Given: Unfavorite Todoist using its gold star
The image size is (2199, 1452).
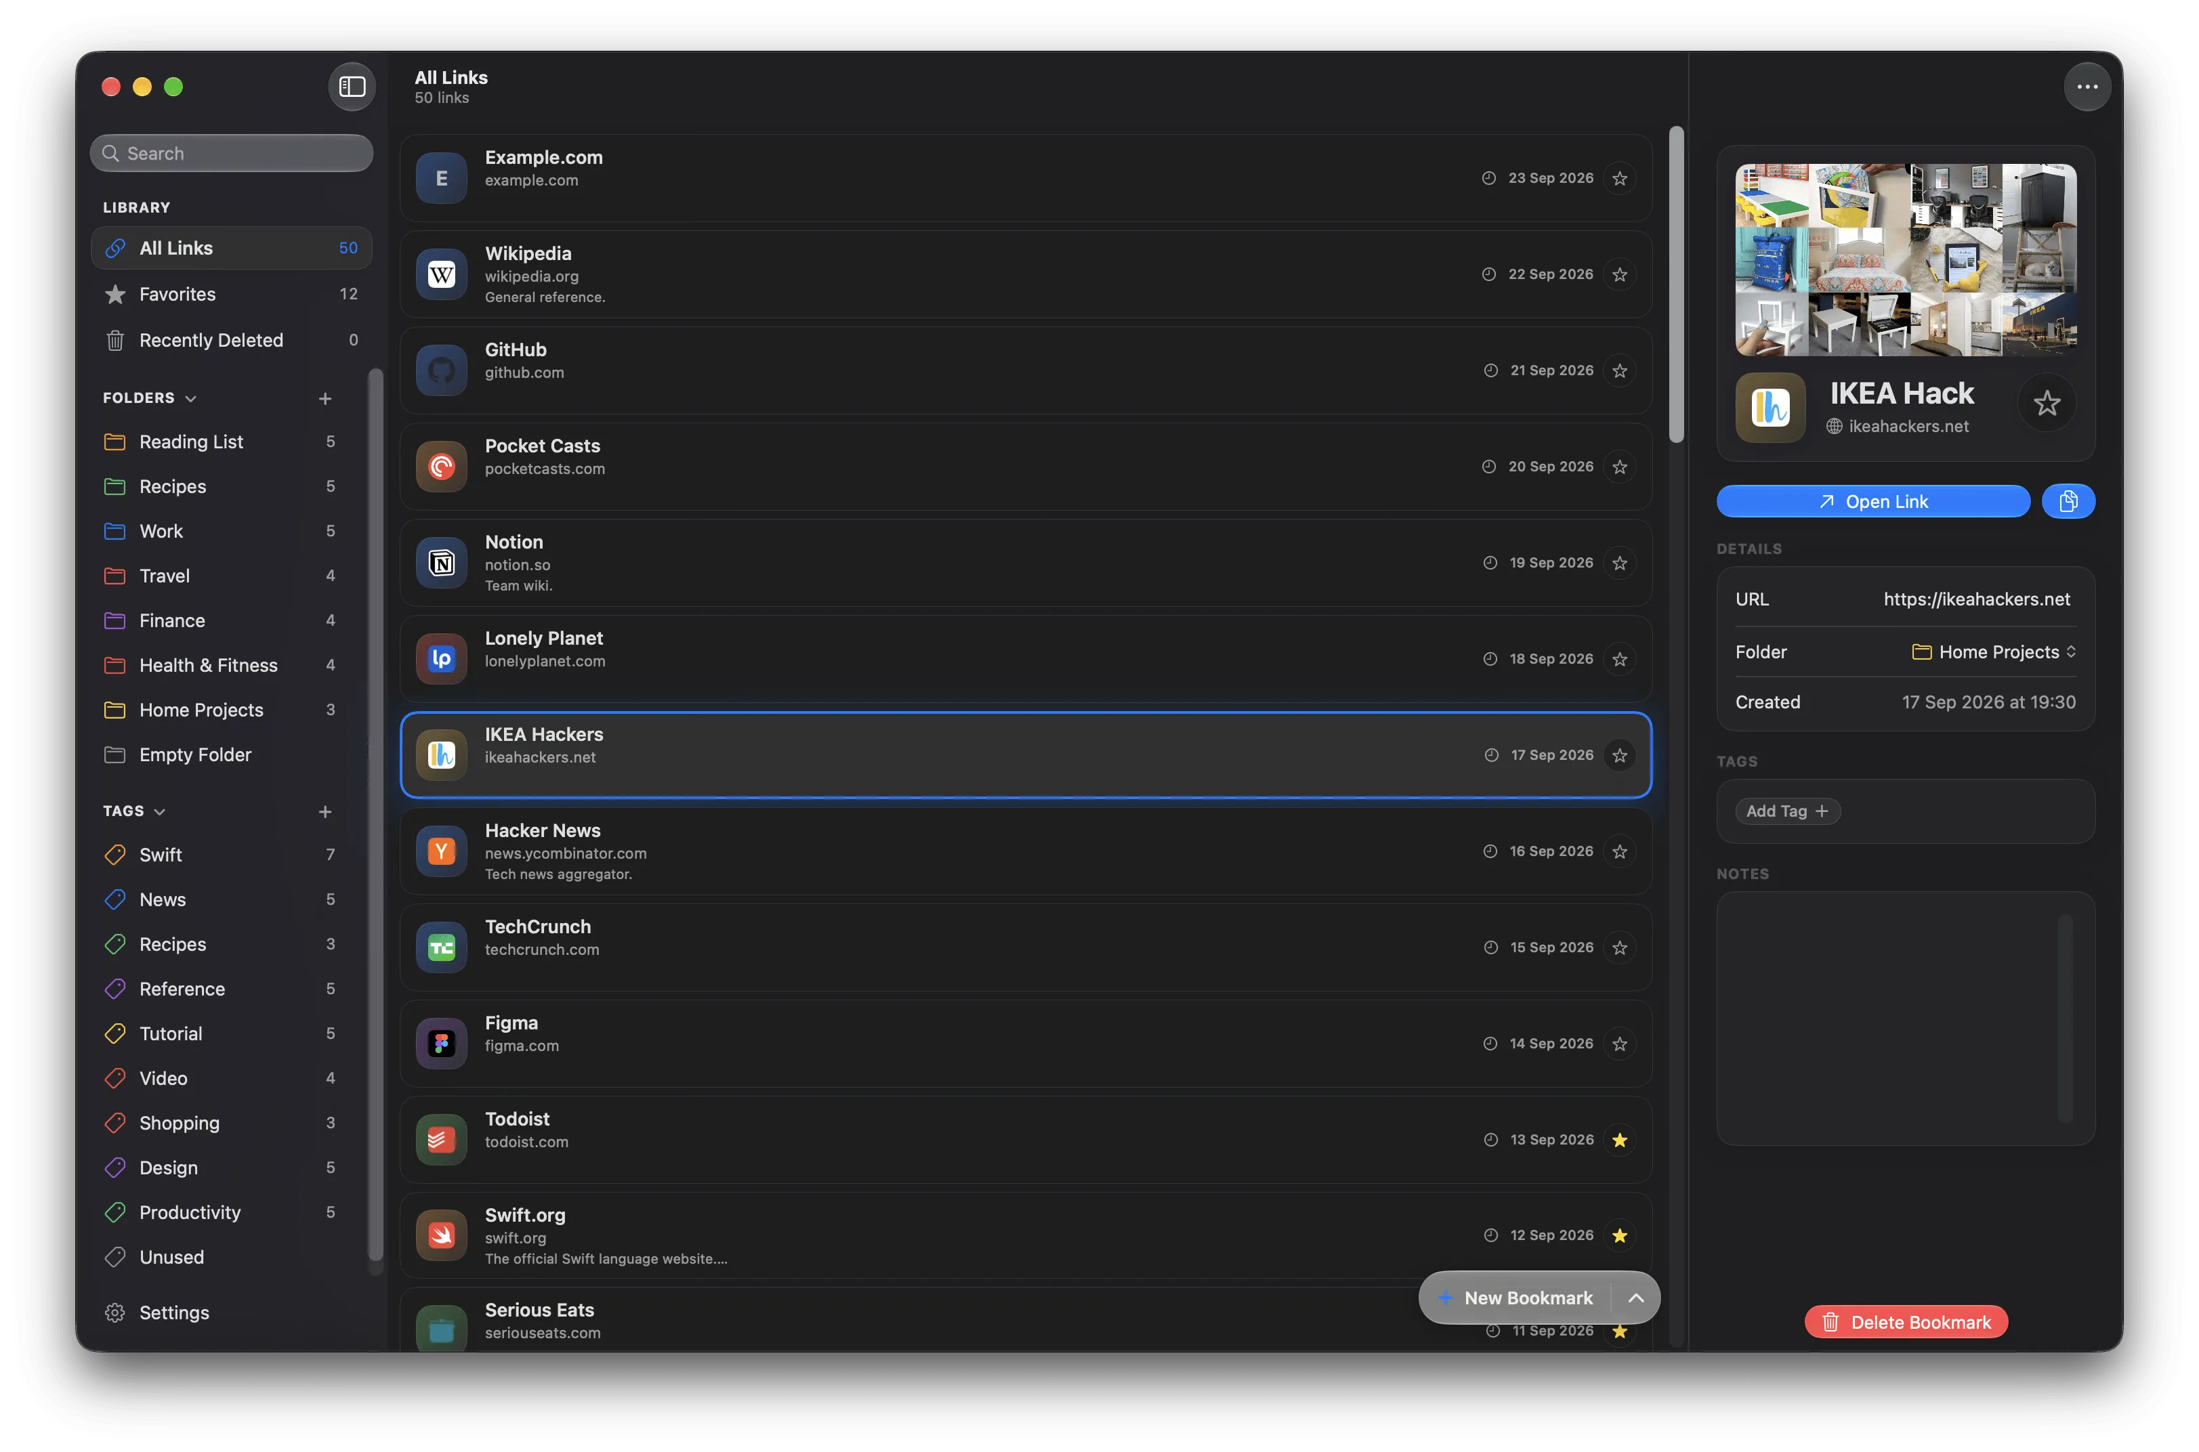Looking at the screenshot, I should pyautogui.click(x=1618, y=1140).
